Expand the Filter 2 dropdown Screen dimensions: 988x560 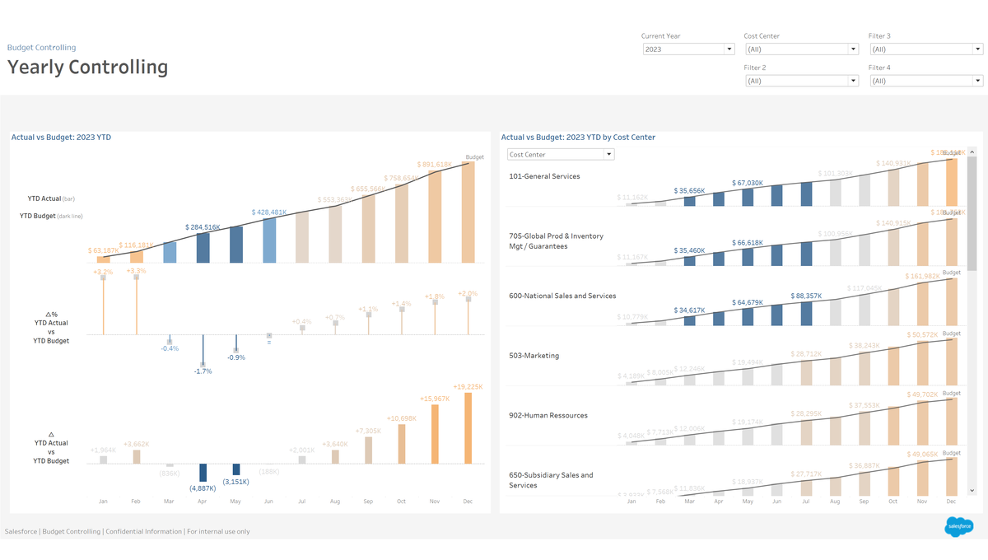[x=800, y=81]
